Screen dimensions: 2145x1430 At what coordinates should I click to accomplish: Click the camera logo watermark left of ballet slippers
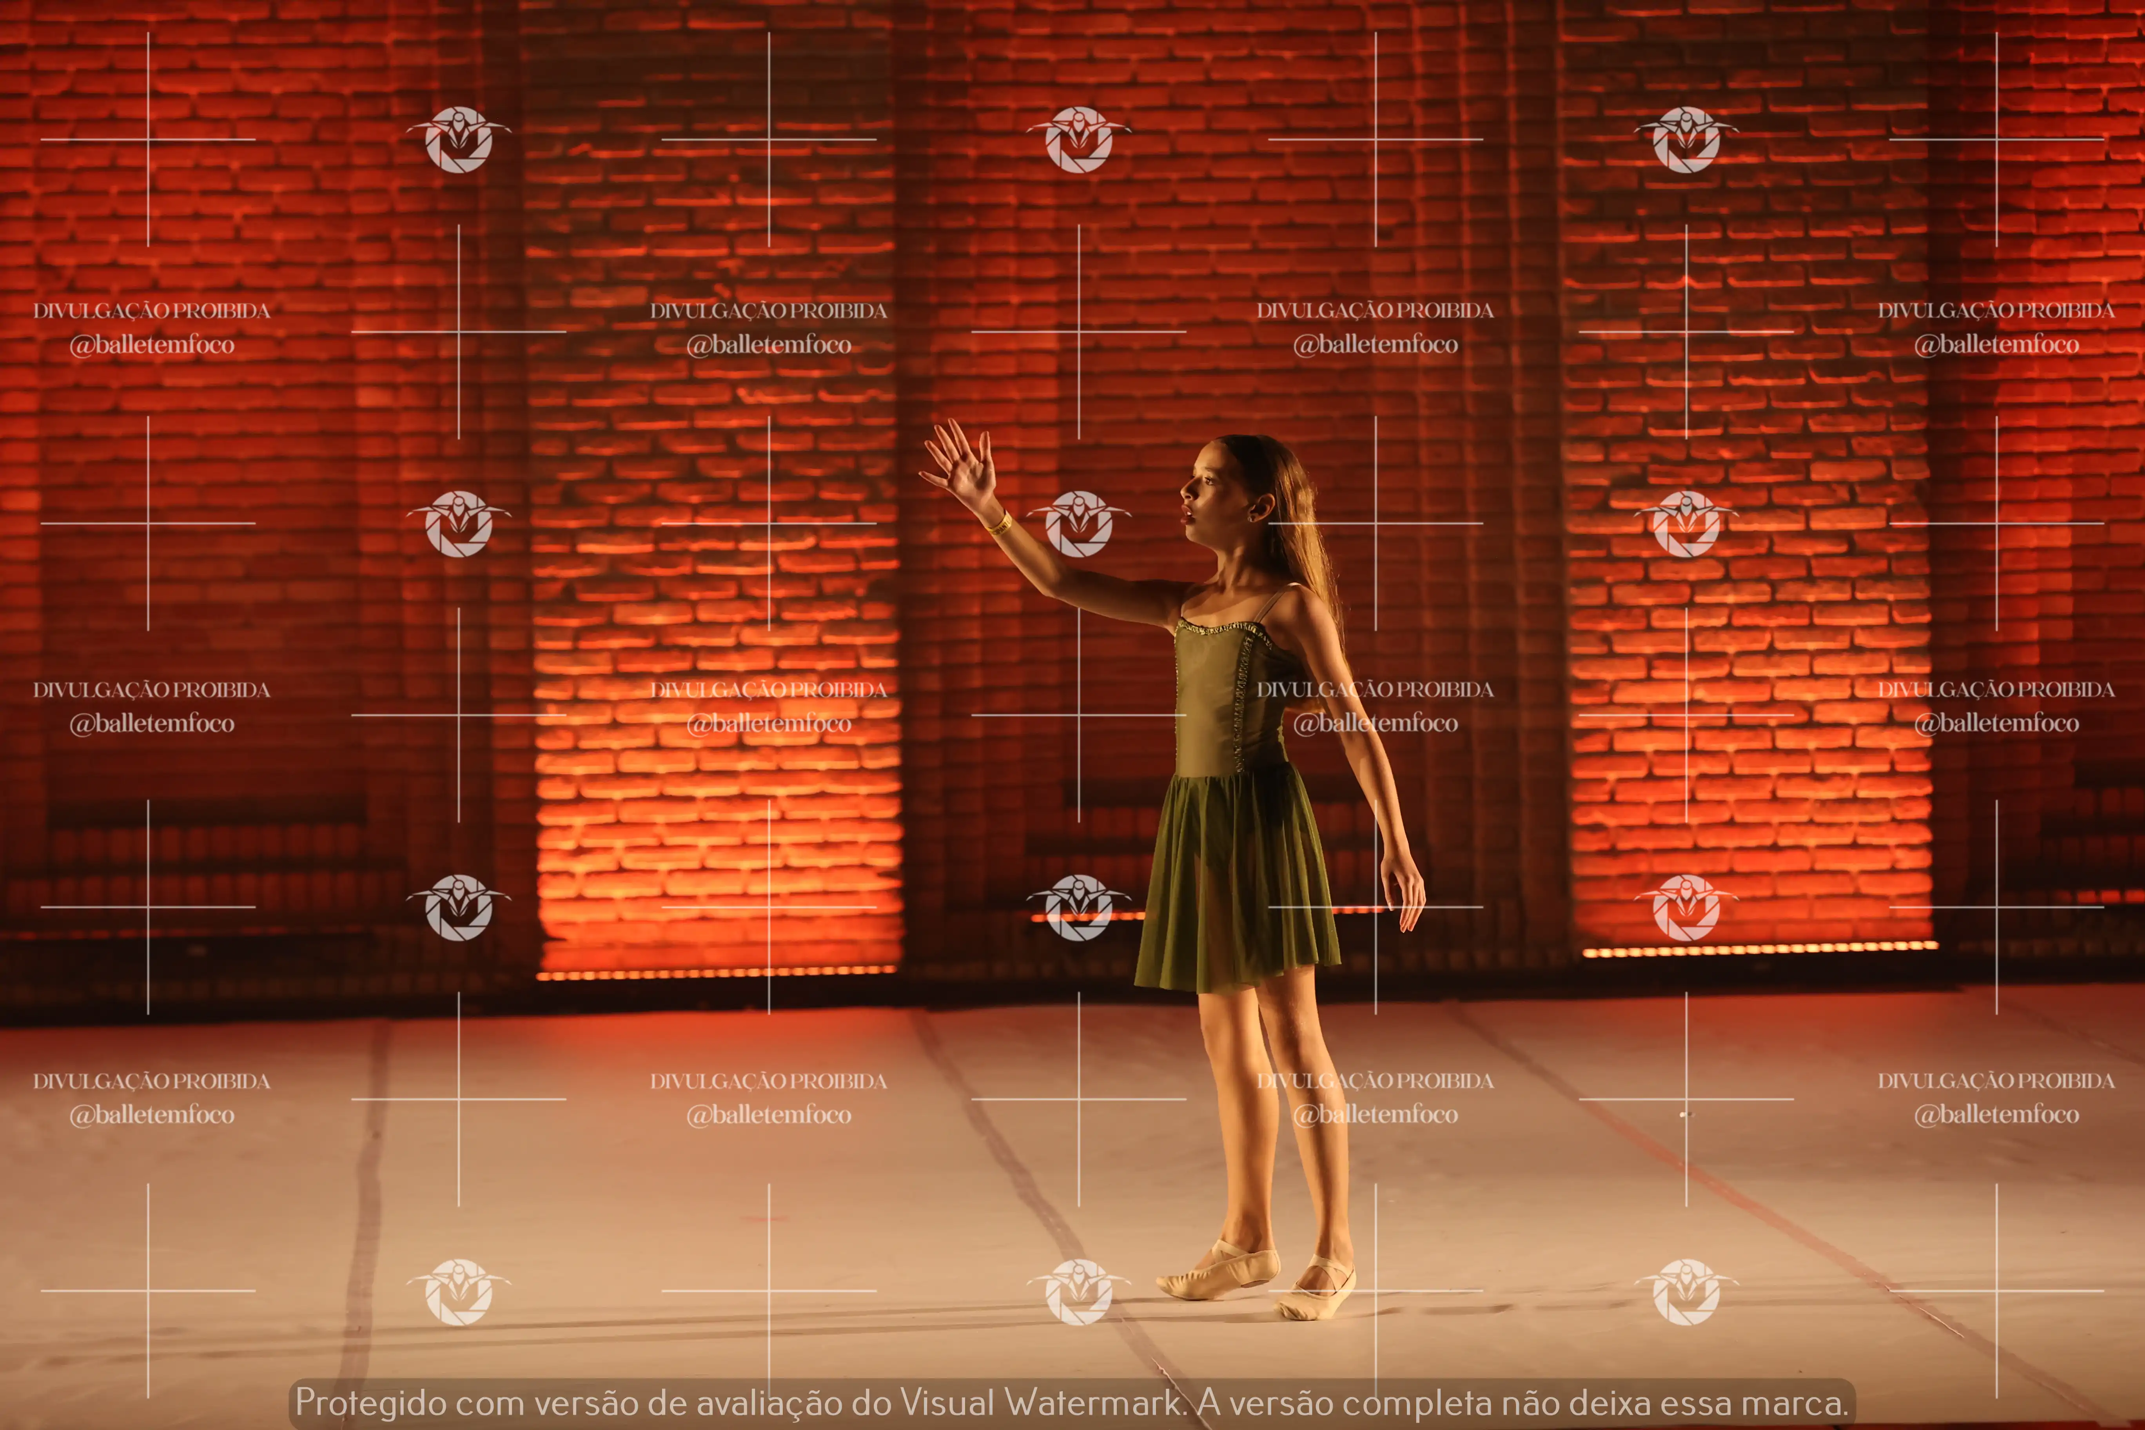(1079, 1291)
